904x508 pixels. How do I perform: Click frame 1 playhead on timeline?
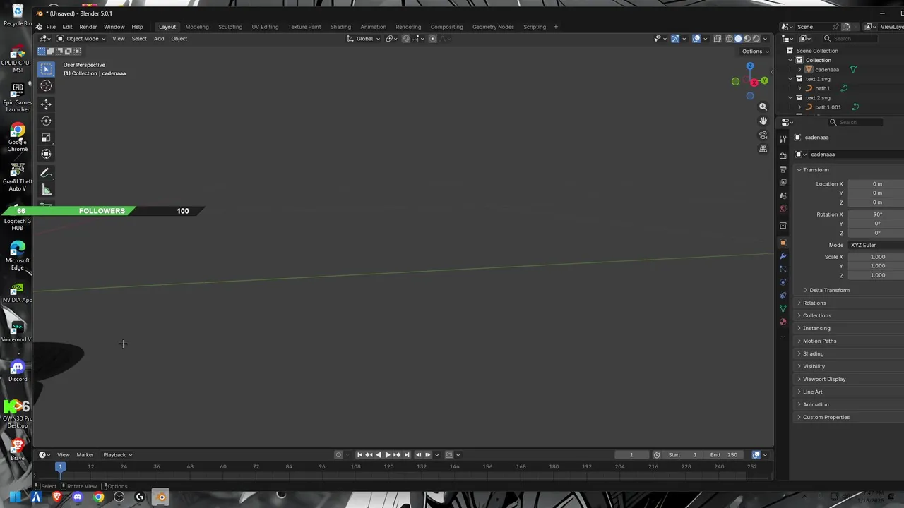point(60,466)
